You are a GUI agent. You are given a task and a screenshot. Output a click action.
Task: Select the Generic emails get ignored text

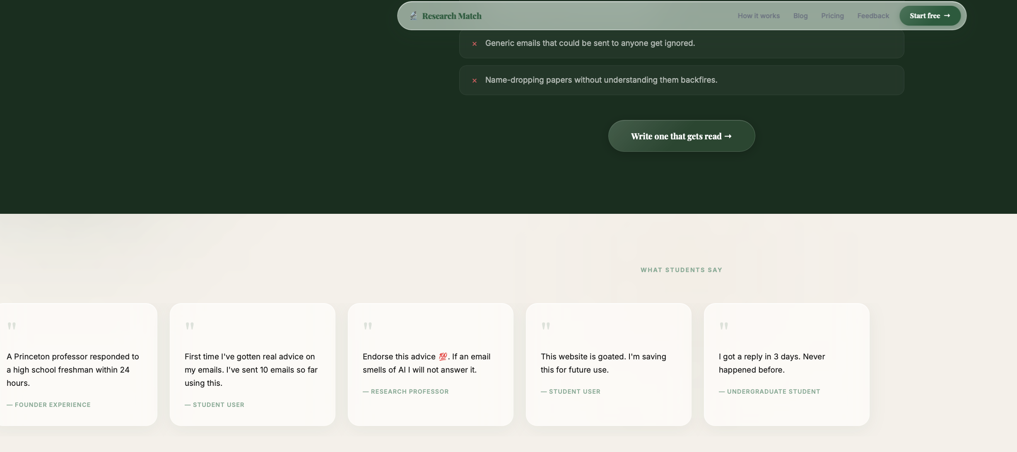coord(590,43)
